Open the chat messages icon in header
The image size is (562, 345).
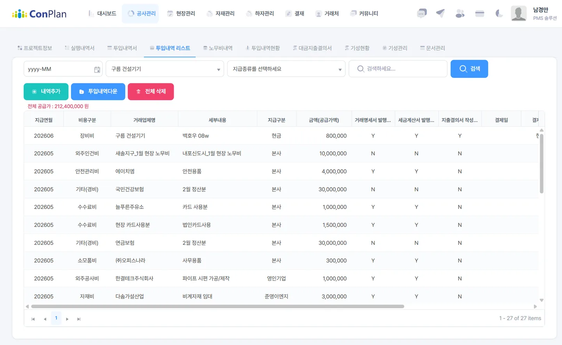(x=421, y=13)
